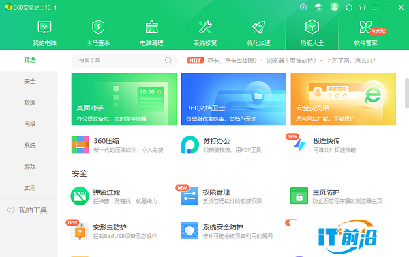This screenshot has width=409, height=257.
Task: Click text 系统管理软件的敏感权限
Action: tap(232, 201)
